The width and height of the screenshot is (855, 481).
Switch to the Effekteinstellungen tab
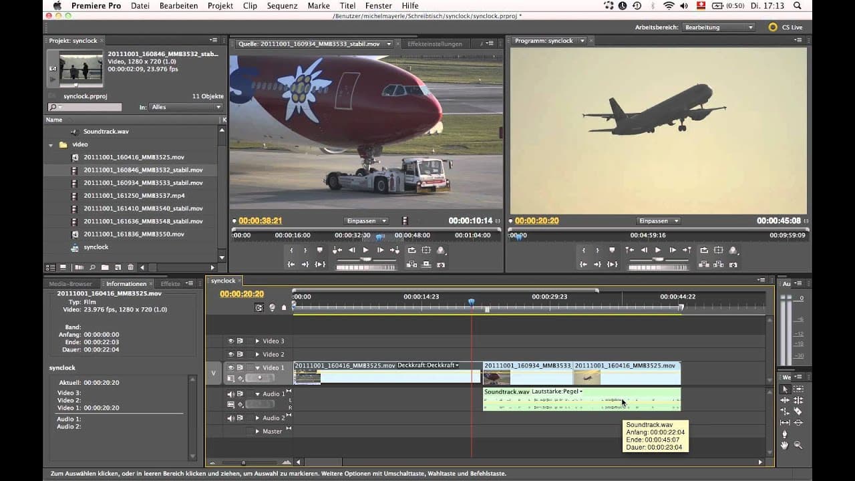[435, 44]
